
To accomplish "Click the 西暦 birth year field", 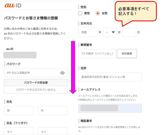I will click(x=88, y=32).
